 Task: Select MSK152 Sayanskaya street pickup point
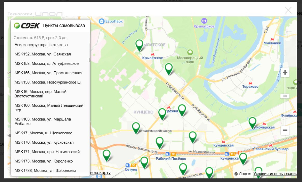pos(43,54)
